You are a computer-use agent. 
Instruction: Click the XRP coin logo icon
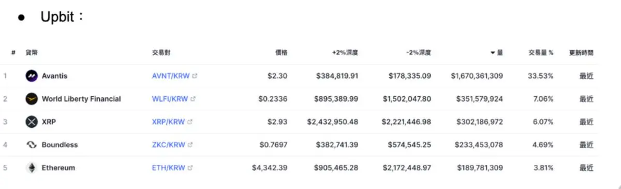coord(32,122)
